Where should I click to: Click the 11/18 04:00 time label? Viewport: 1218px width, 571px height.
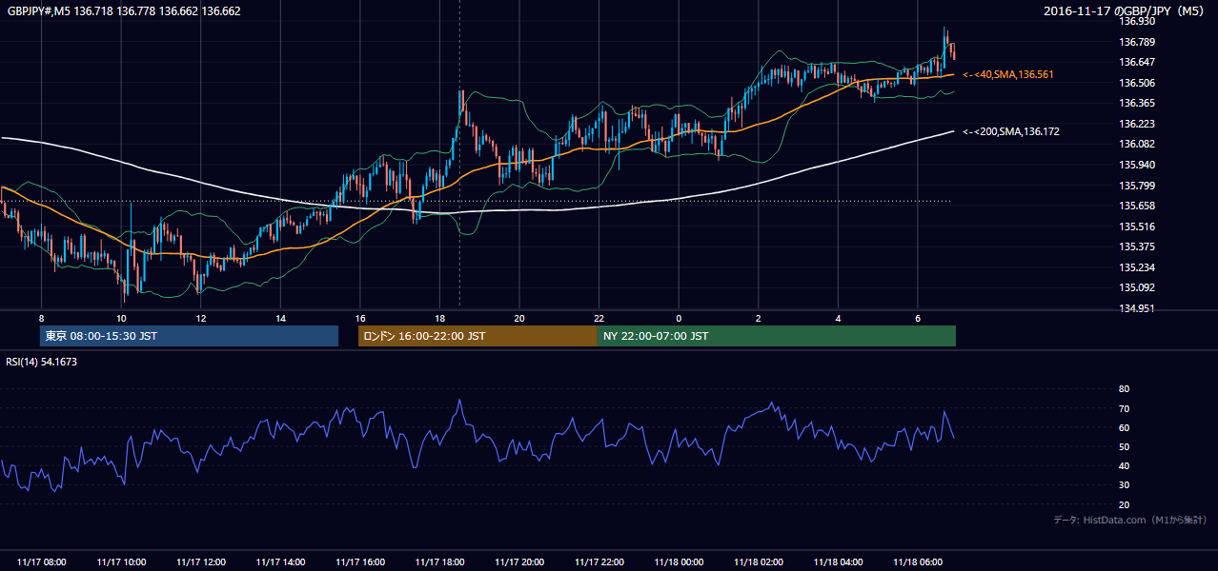coord(838,562)
